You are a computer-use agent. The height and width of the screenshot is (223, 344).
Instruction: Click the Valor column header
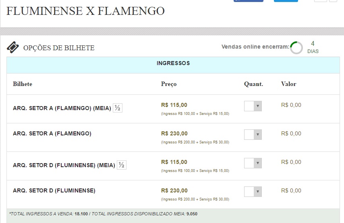click(x=288, y=84)
